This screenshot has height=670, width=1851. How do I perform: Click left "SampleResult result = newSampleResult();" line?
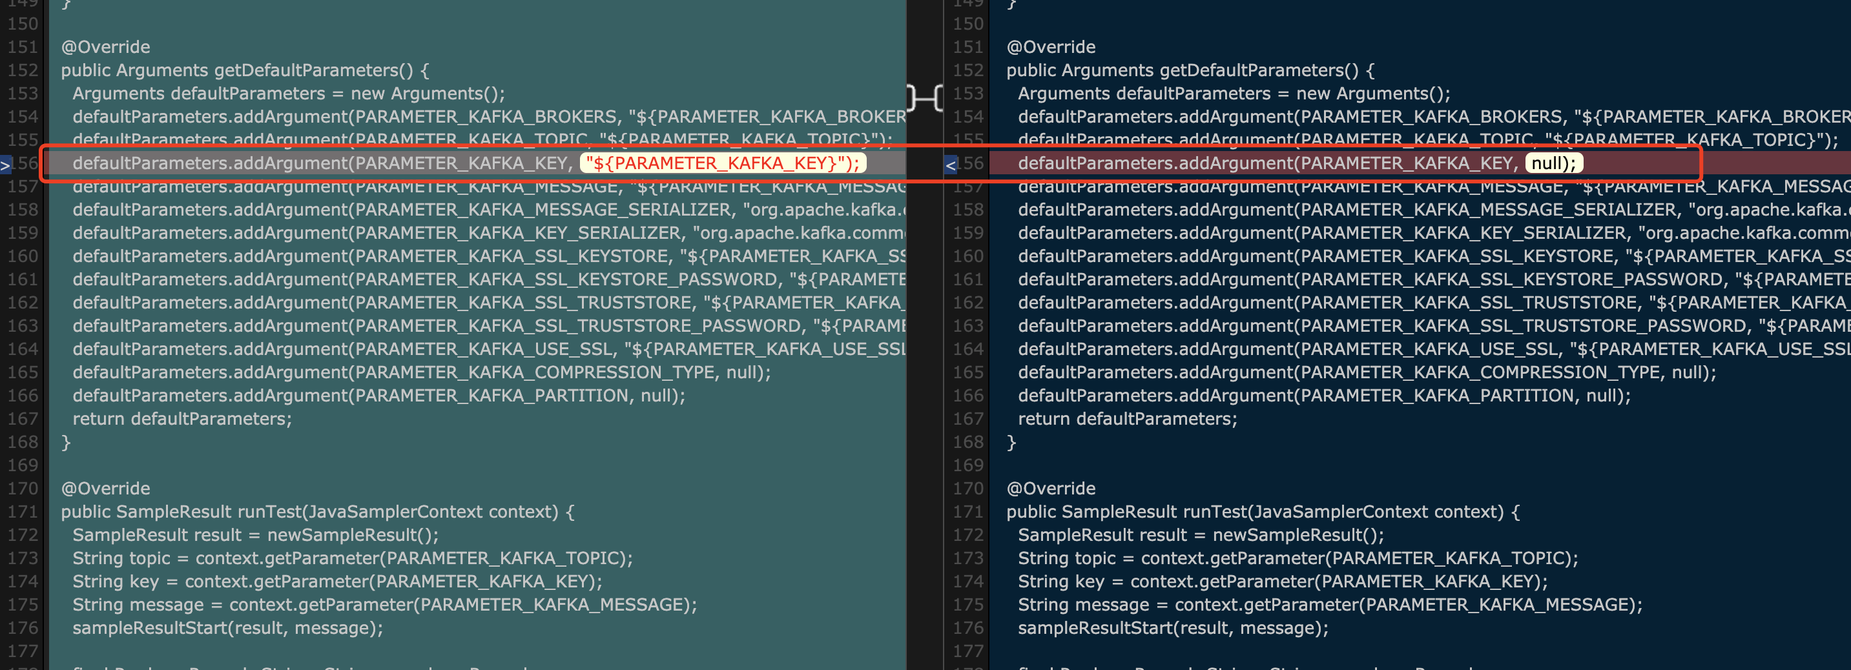coord(256,535)
